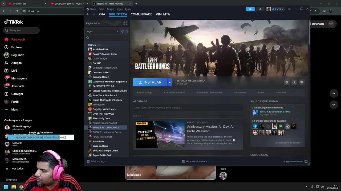Screen dimensions: 341x191
Task: Open Jogos library category dropdown
Action: 102,31
